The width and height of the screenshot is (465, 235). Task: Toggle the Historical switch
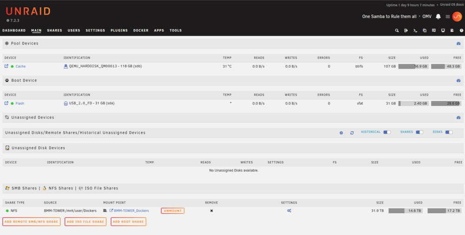click(x=387, y=132)
